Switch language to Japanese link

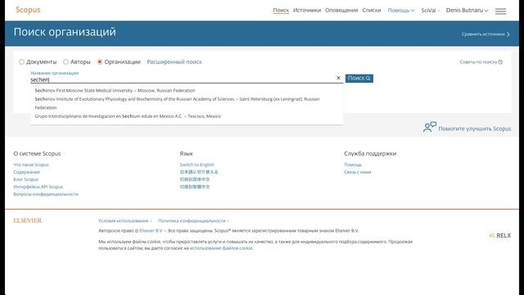pyautogui.click(x=199, y=172)
